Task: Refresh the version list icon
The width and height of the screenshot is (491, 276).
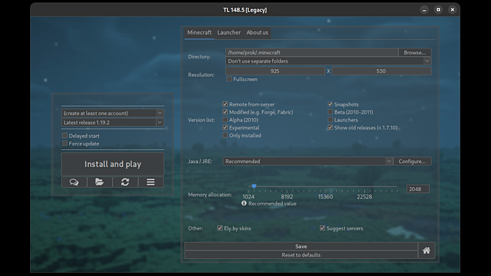Action: click(125, 182)
